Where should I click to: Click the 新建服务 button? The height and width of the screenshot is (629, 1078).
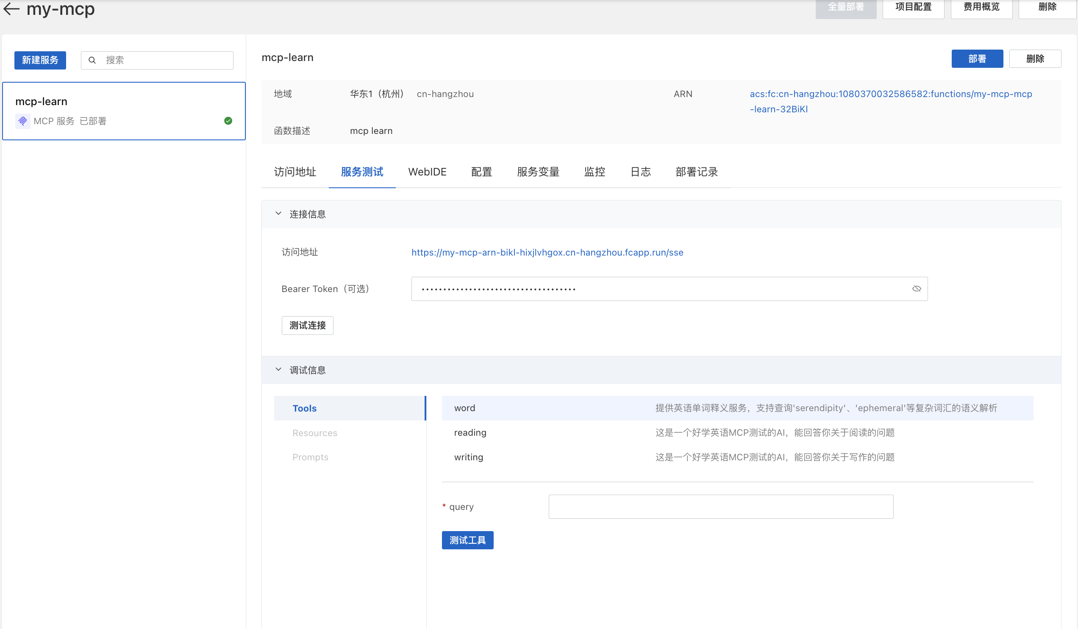(40, 60)
